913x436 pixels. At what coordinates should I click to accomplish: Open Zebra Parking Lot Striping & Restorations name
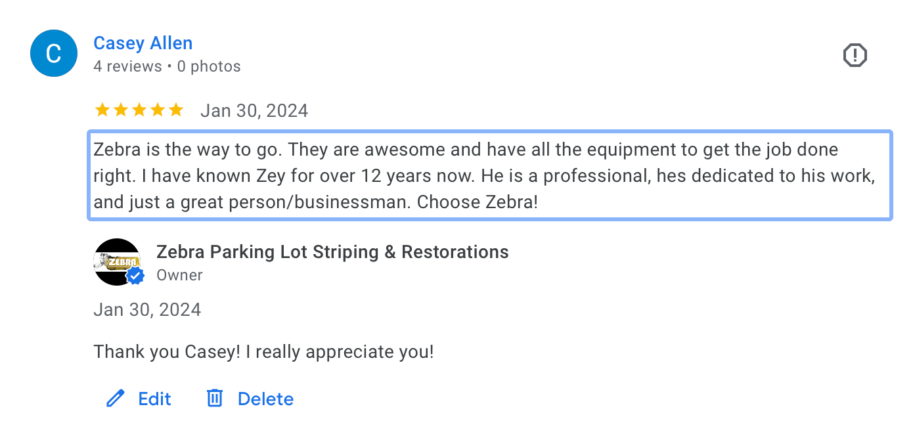point(332,252)
